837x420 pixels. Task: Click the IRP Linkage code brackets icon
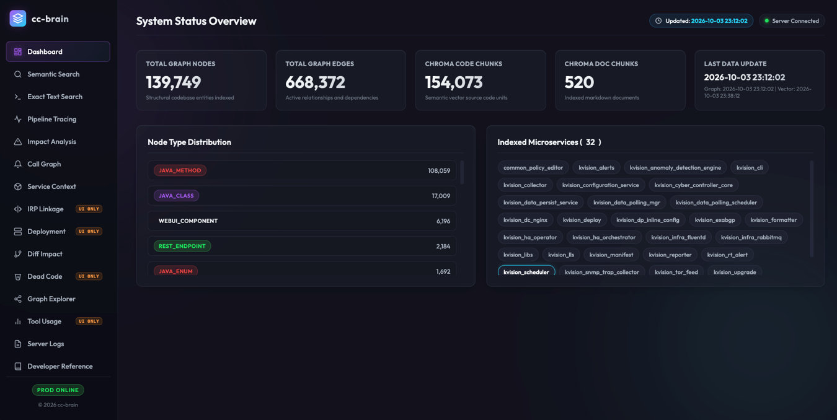pos(18,209)
